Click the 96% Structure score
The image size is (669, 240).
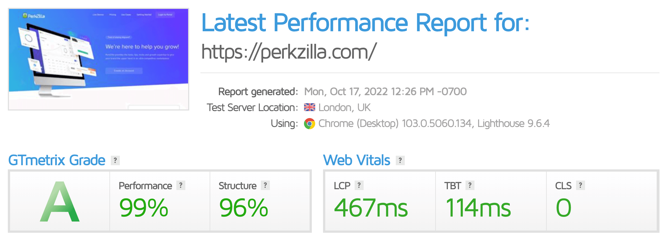pyautogui.click(x=244, y=208)
